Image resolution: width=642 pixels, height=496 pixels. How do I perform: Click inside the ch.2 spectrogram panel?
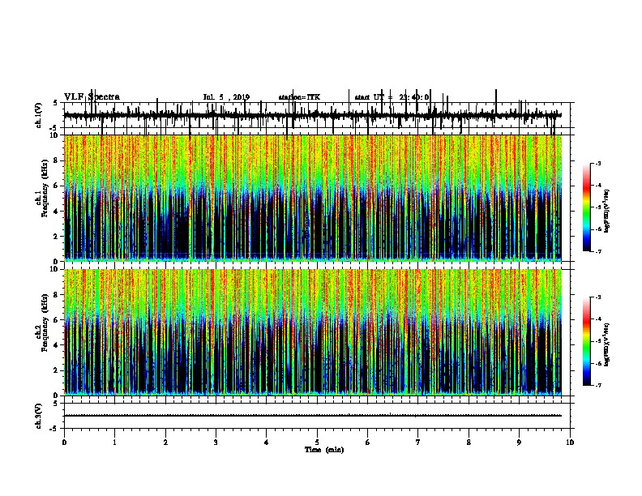pos(313,332)
